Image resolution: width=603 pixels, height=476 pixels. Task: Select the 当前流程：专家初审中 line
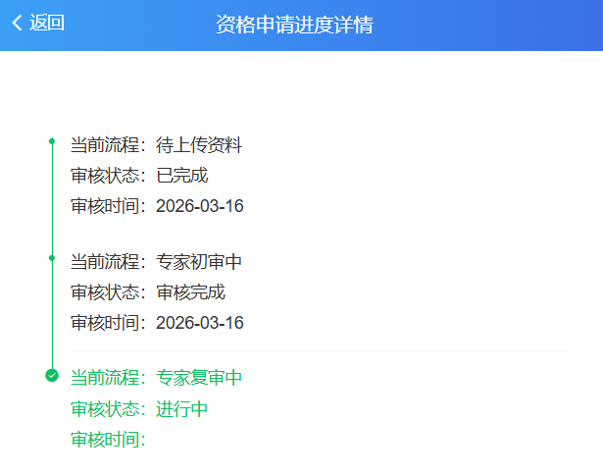(156, 262)
